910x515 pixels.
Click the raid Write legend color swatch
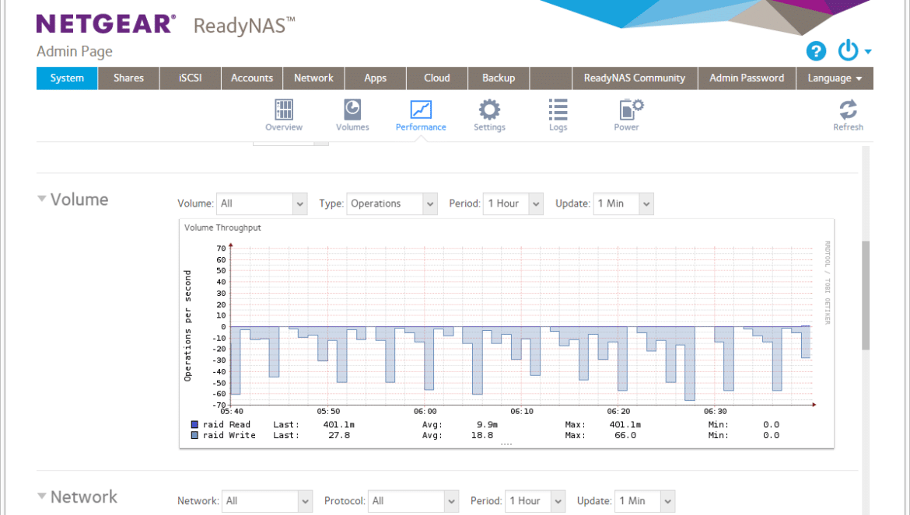[x=194, y=435]
